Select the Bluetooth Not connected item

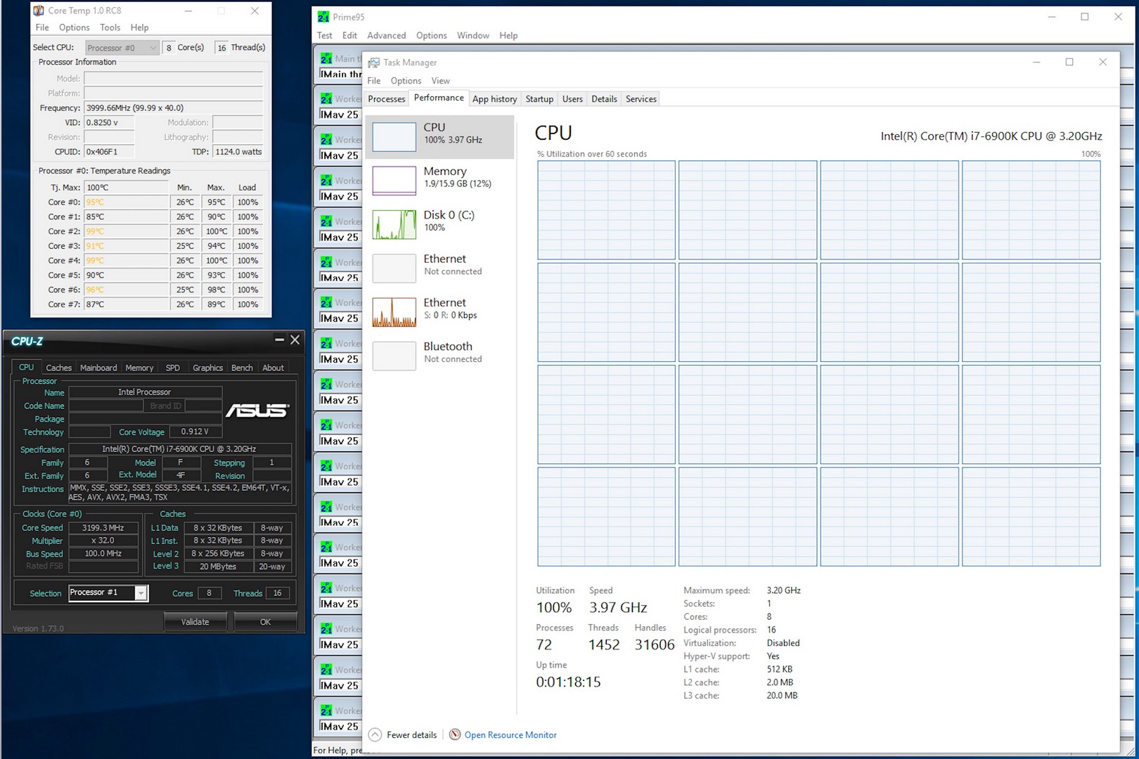(x=439, y=356)
